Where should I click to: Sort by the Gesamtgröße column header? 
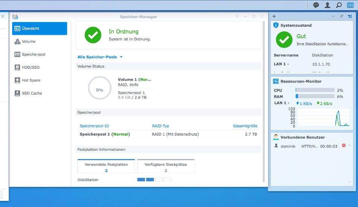(245, 126)
